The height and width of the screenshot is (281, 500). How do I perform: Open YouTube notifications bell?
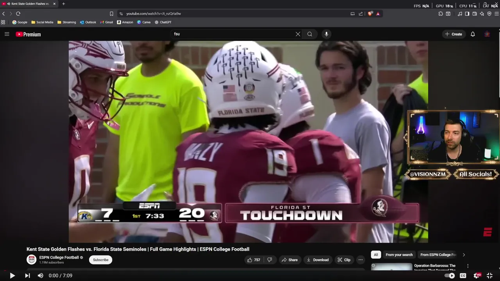click(473, 34)
